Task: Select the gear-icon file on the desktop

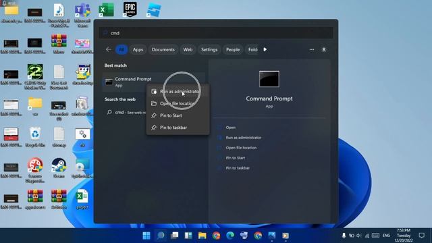Action: [x=82, y=137]
